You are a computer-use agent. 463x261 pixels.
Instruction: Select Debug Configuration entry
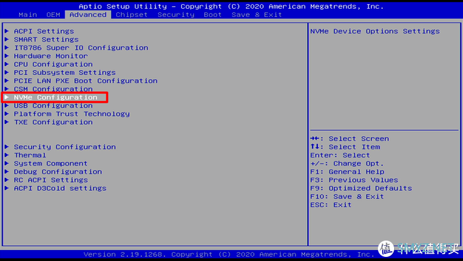click(58, 172)
